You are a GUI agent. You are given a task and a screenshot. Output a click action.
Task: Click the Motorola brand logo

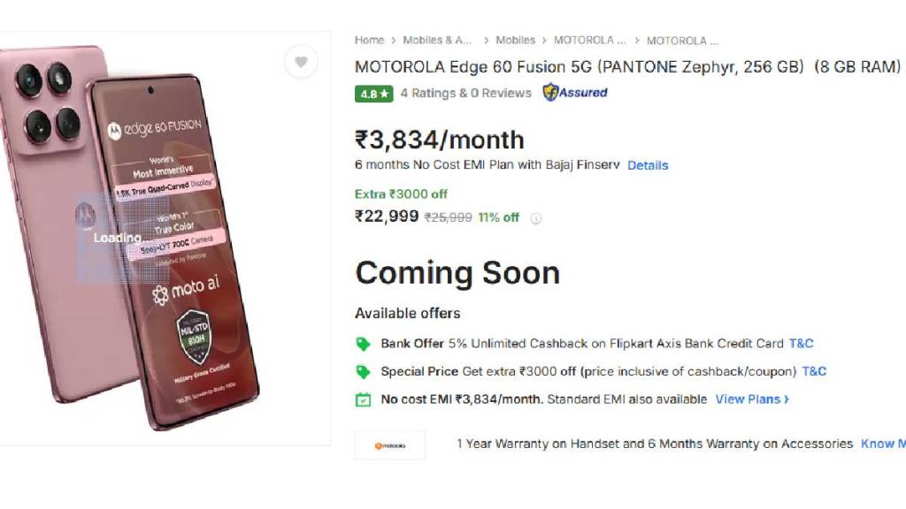pos(389,446)
